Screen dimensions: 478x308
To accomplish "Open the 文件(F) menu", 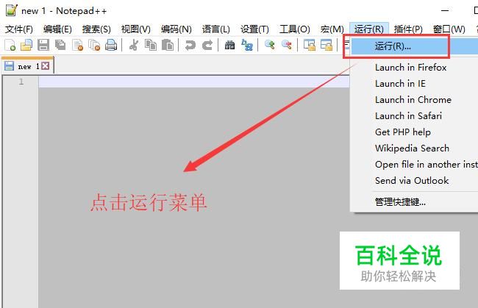I will pyautogui.click(x=19, y=29).
